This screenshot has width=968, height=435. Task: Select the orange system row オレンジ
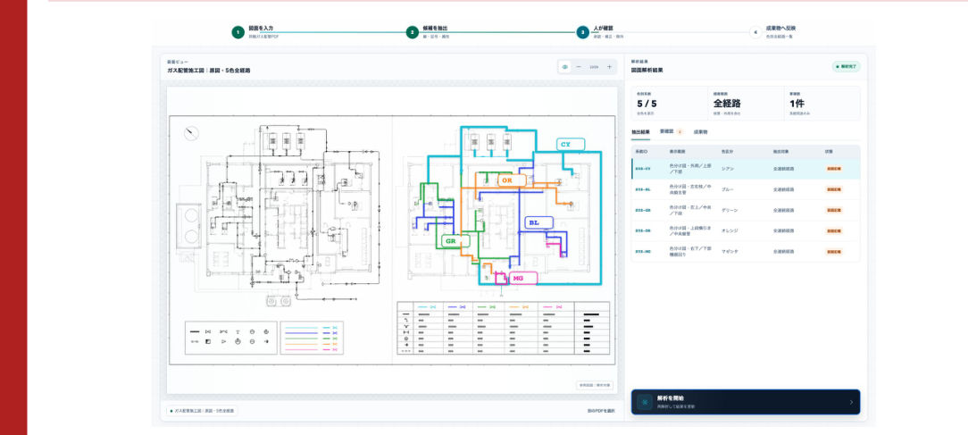click(x=746, y=231)
